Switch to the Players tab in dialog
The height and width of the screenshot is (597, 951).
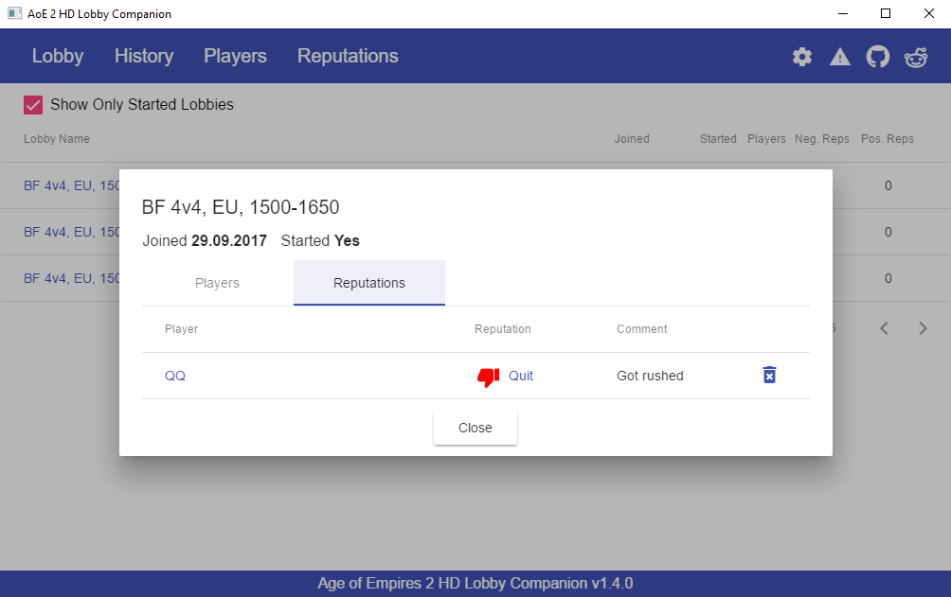coord(217,283)
